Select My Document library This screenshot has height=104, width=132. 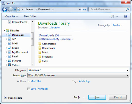pyautogui.click(x=20, y=52)
